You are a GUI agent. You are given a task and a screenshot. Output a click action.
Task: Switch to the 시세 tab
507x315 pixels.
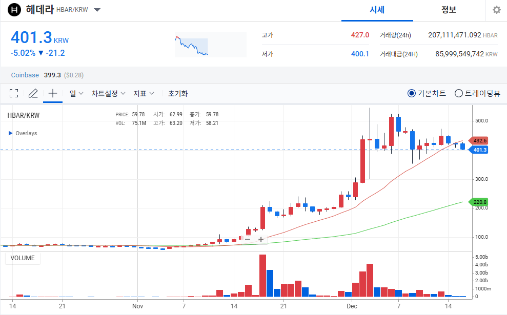pos(377,10)
